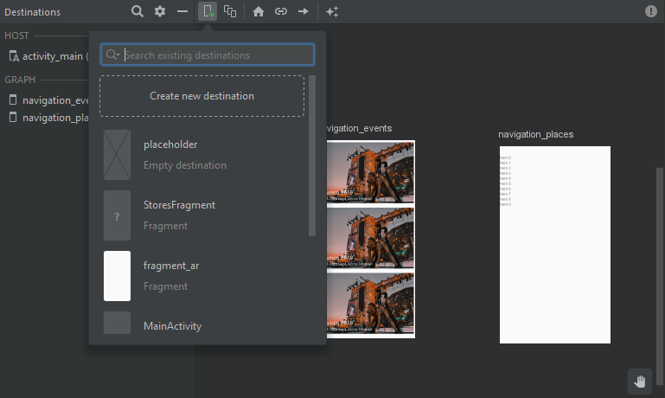Click the Nested Graph icon
The height and width of the screenshot is (398, 665).
click(x=230, y=11)
